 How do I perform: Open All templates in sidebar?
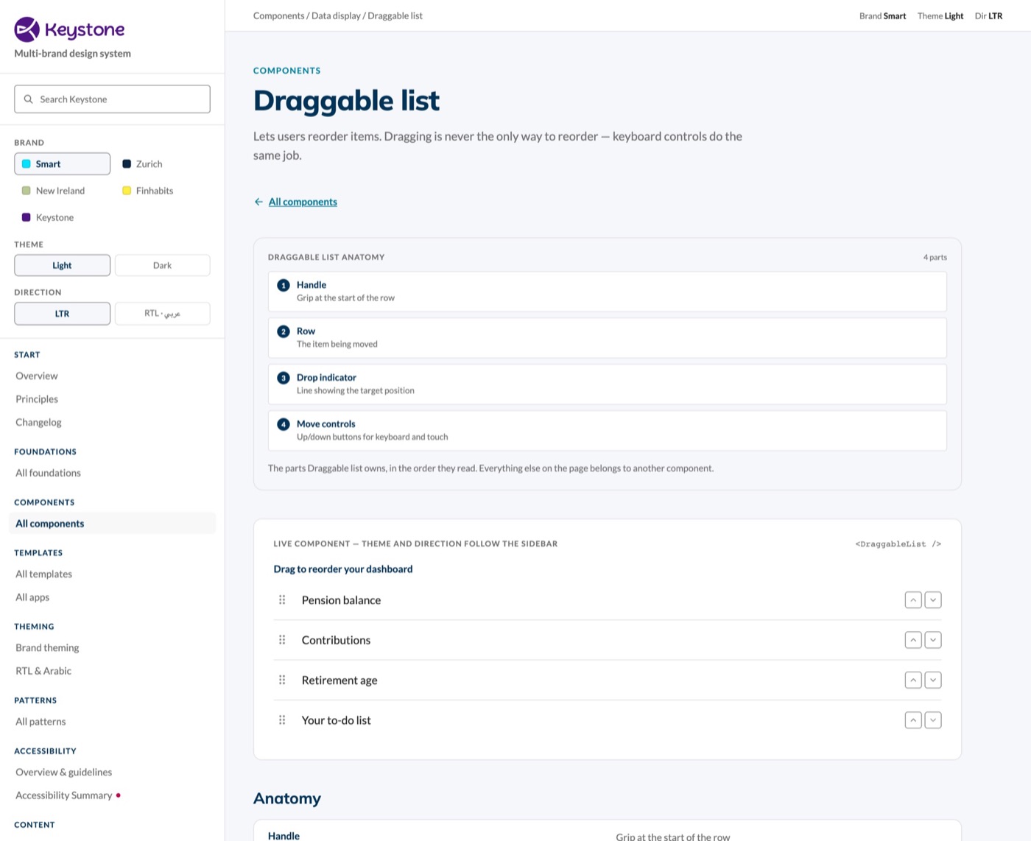tap(43, 574)
